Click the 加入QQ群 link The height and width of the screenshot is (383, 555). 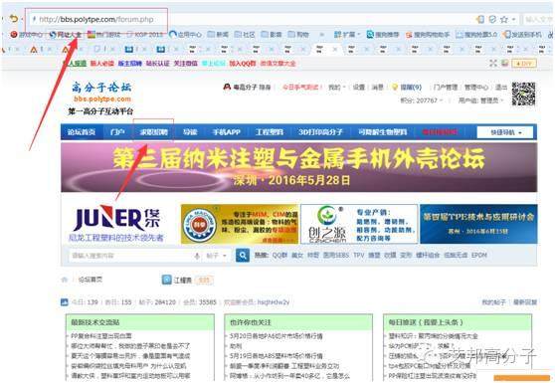pos(243,64)
